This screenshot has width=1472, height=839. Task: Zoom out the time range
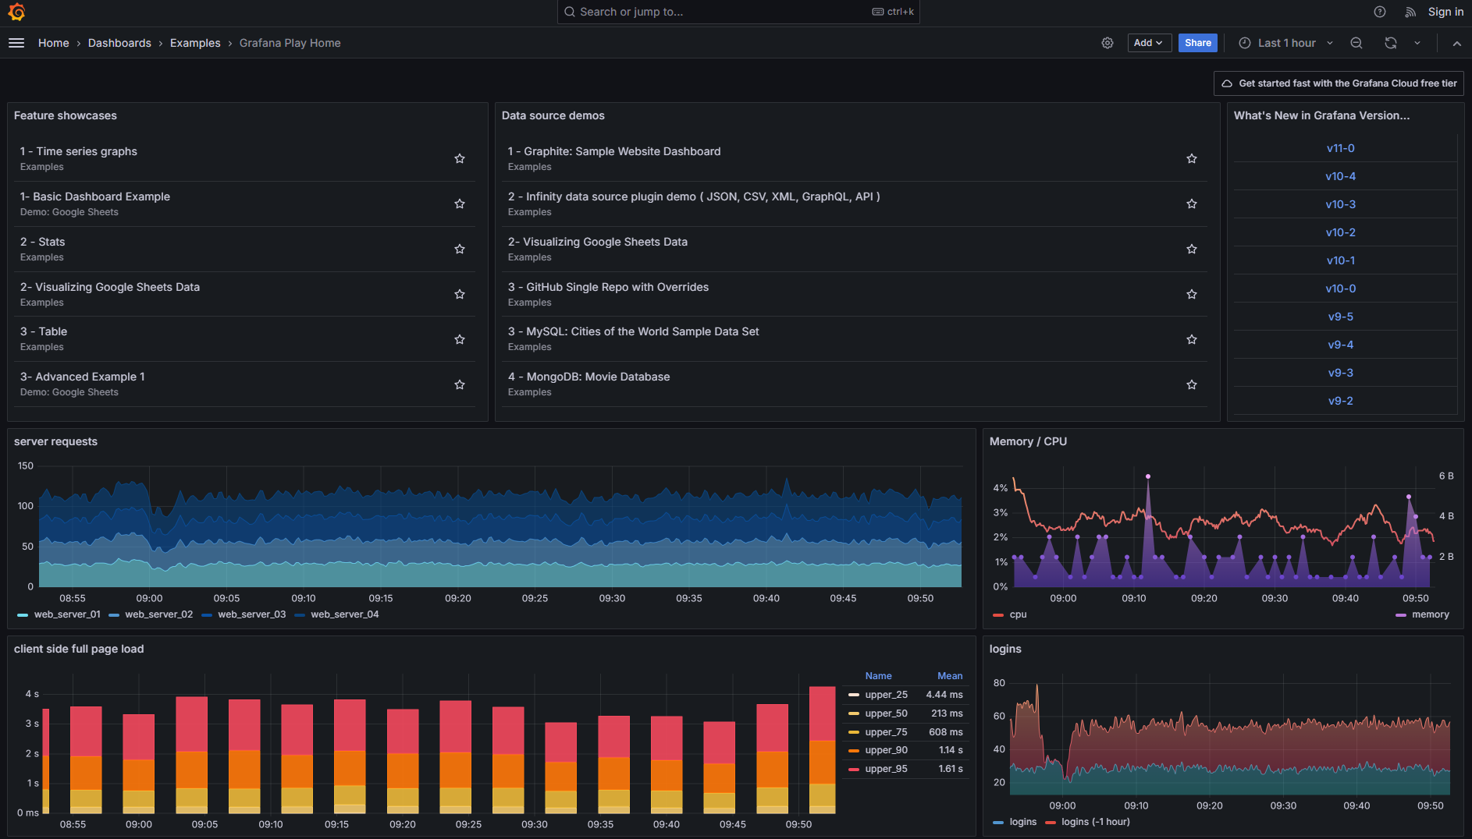[1356, 43]
